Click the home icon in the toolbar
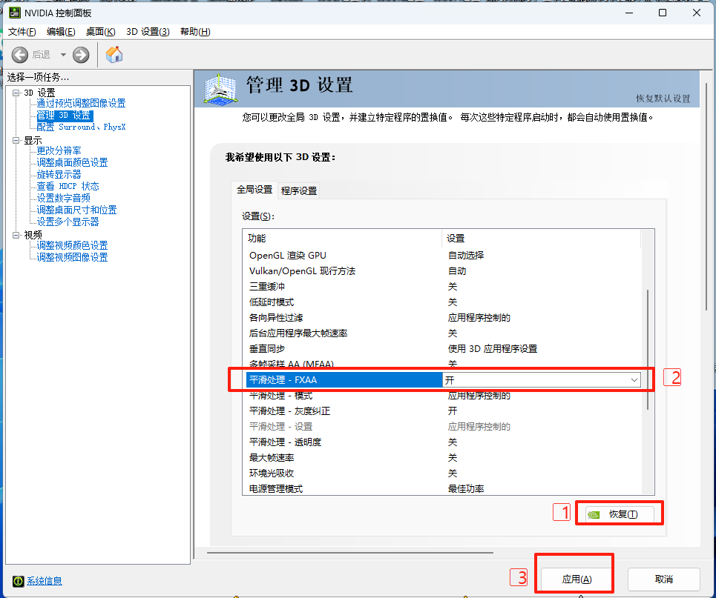The image size is (716, 598). pyautogui.click(x=114, y=54)
